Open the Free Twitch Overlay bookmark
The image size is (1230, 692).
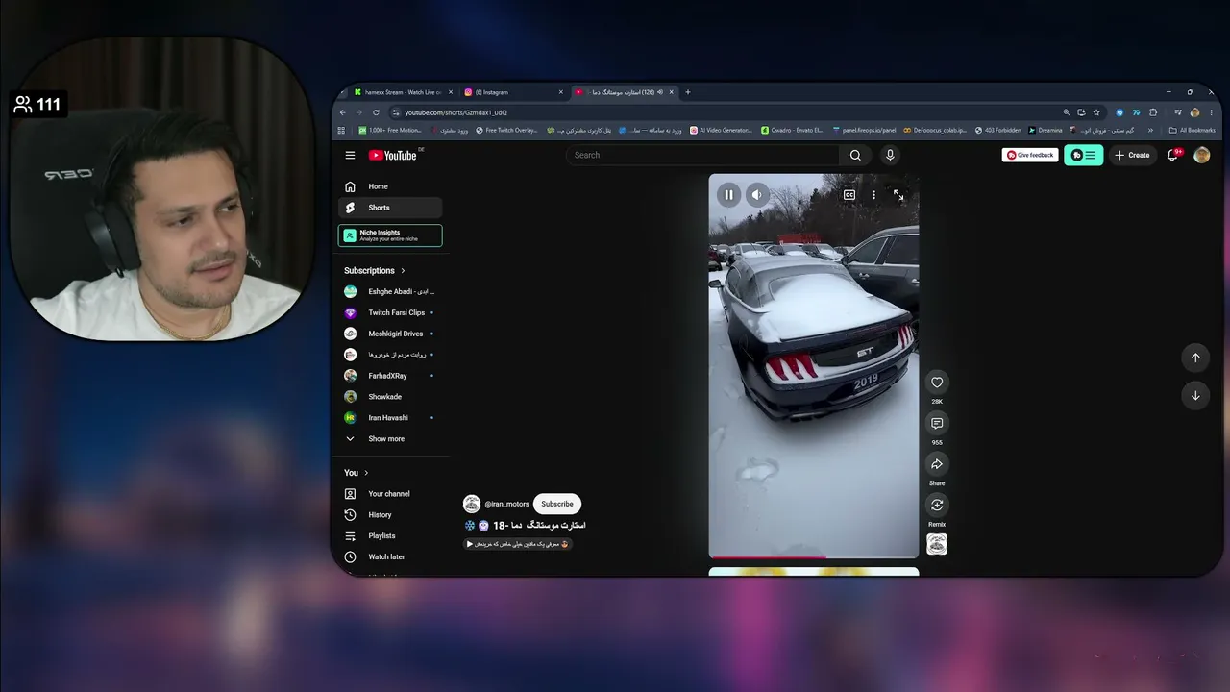pos(506,130)
